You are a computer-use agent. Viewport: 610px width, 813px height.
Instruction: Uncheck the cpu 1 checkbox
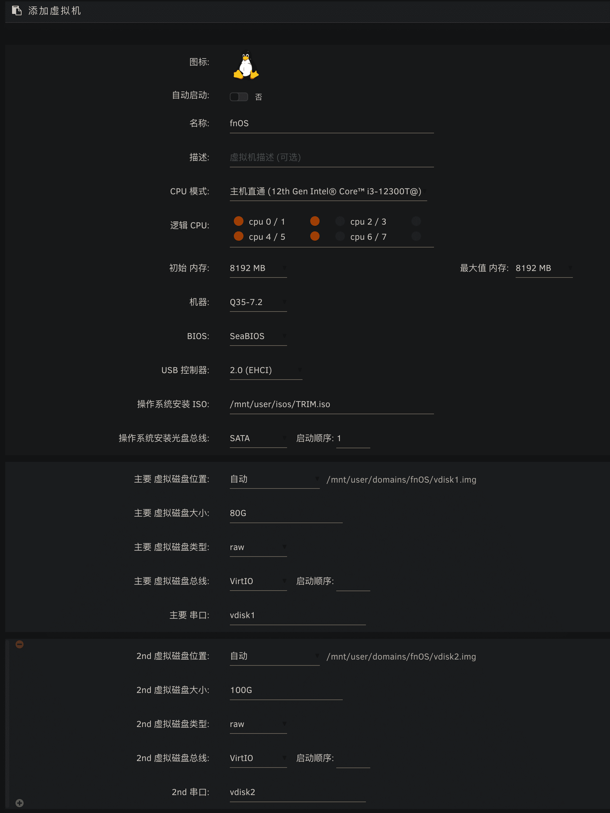point(315,221)
